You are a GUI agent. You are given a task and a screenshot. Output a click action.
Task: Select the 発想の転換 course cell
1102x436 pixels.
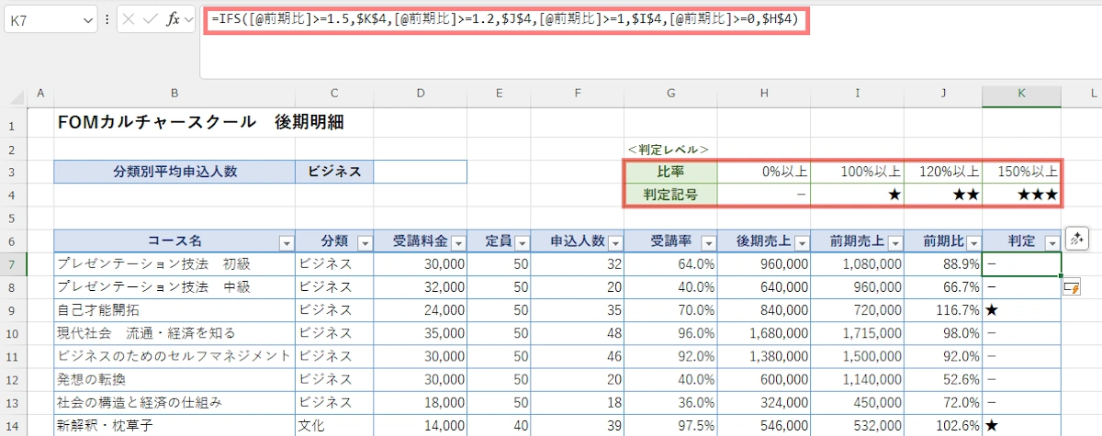174,379
